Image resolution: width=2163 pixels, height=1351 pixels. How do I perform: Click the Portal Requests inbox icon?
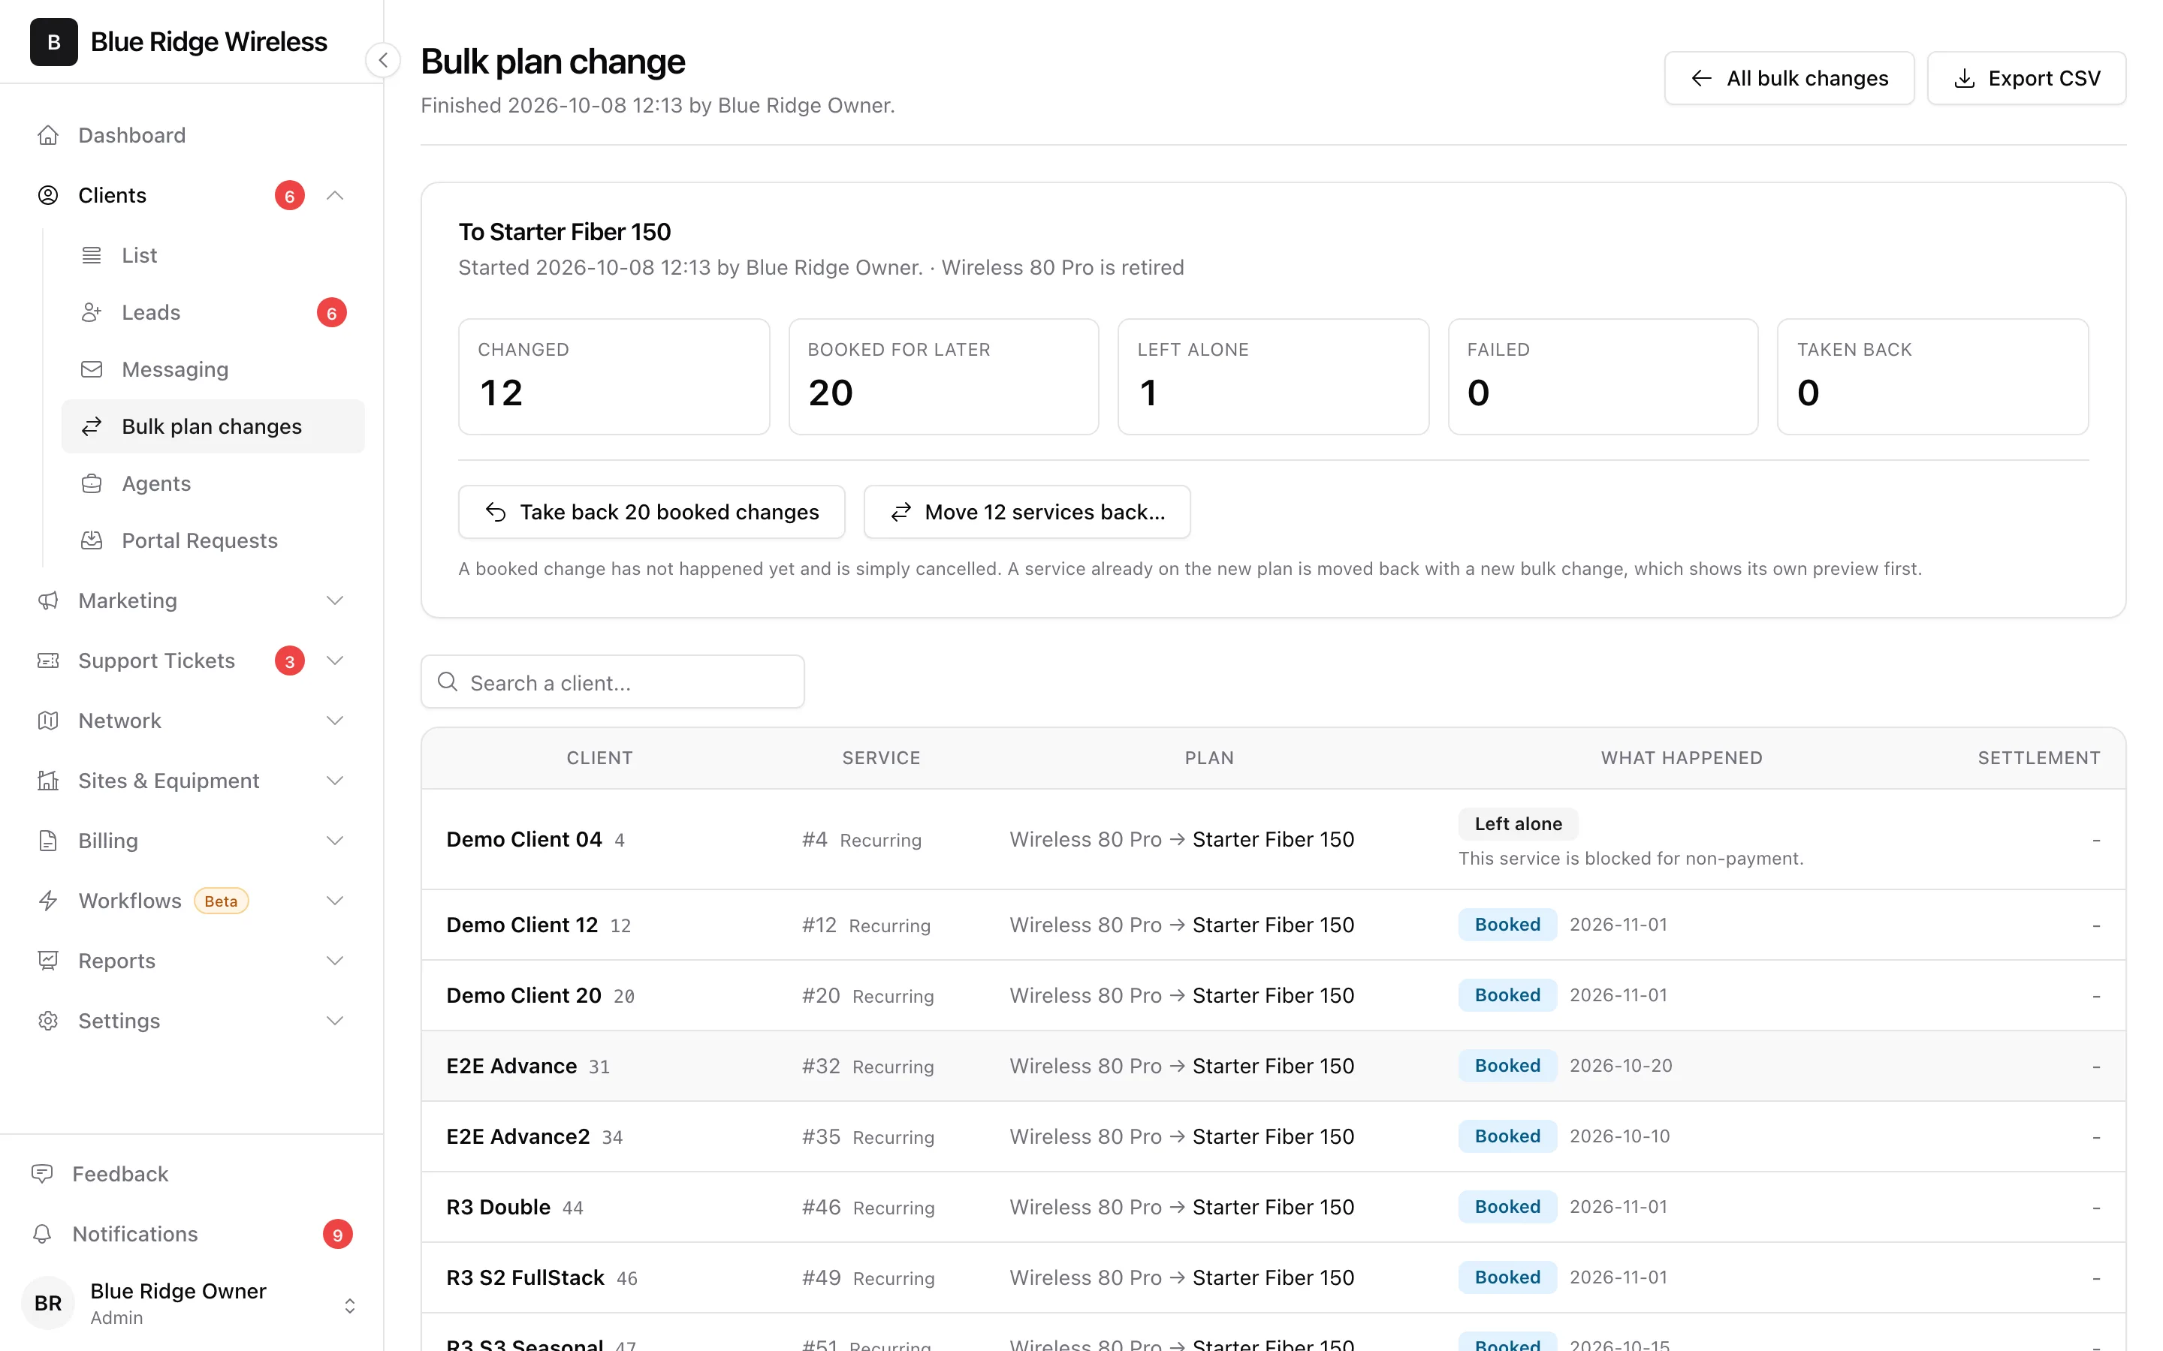pos(91,540)
